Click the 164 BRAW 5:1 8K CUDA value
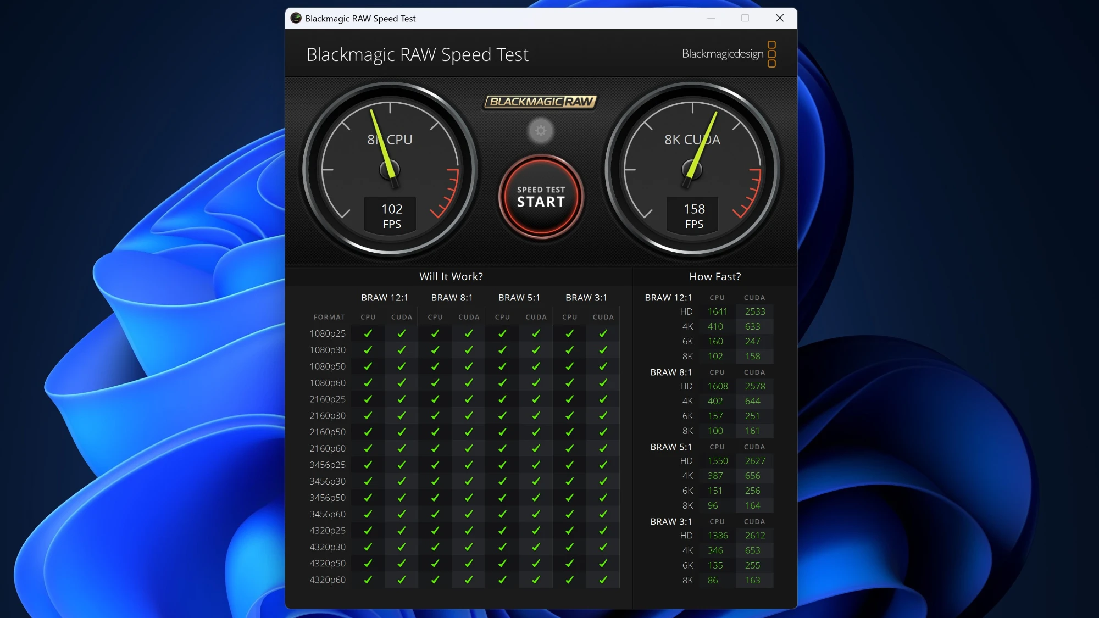The image size is (1099, 618). [x=752, y=505]
